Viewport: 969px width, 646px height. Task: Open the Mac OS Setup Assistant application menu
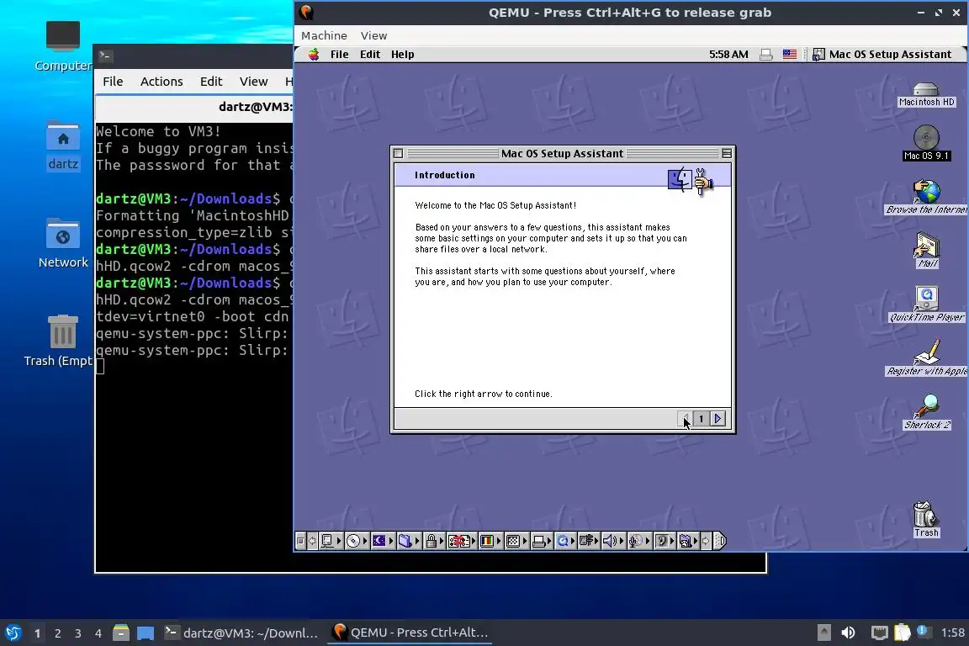[882, 55]
